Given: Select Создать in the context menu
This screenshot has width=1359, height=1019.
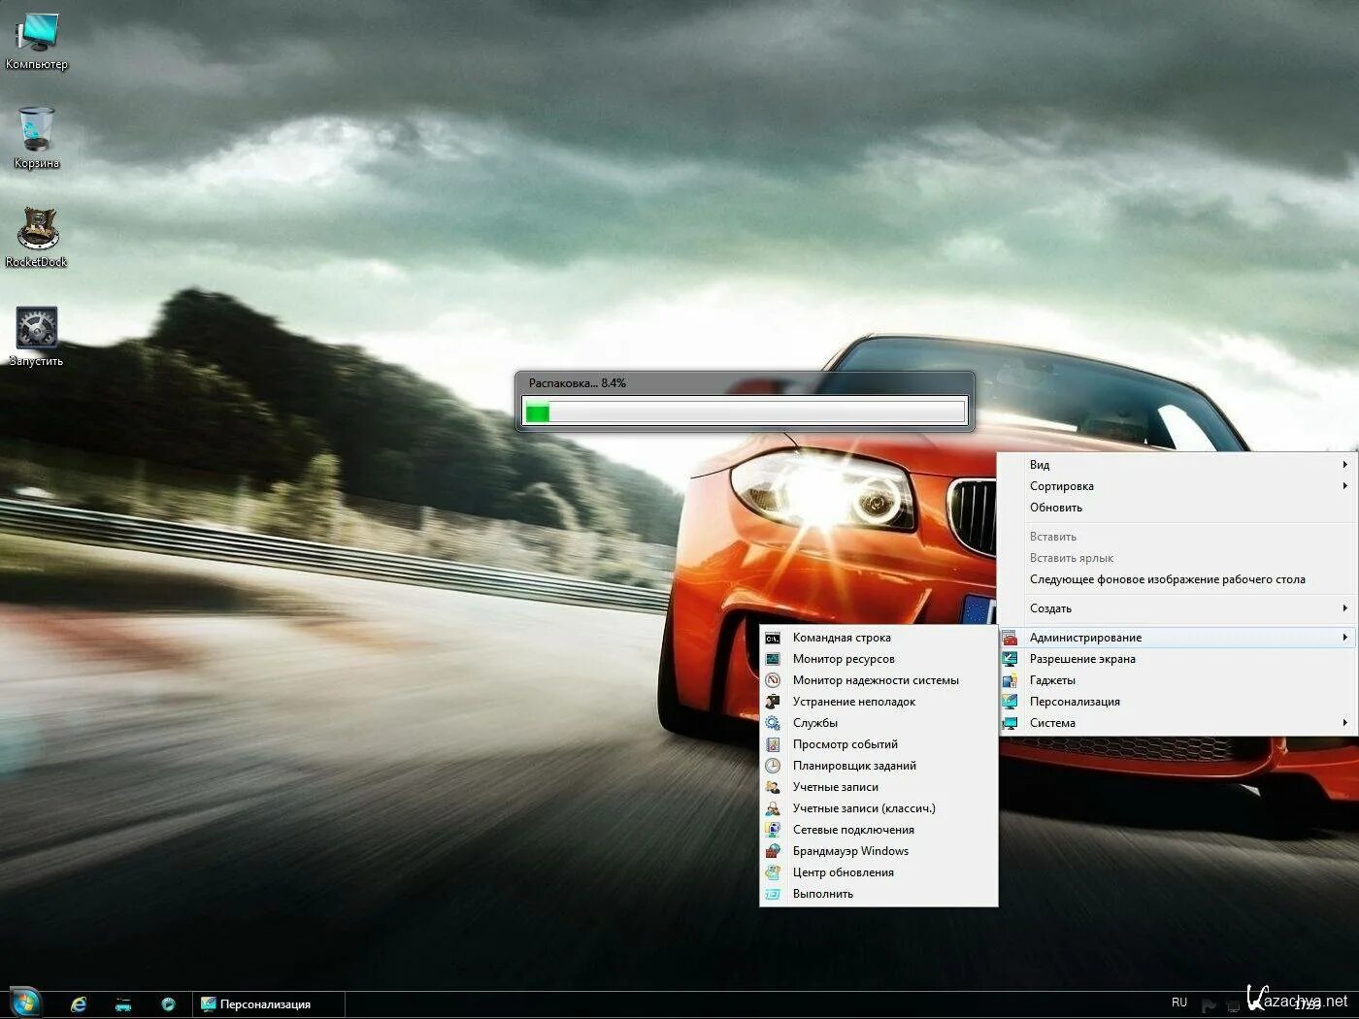Looking at the screenshot, I should click(x=1177, y=608).
